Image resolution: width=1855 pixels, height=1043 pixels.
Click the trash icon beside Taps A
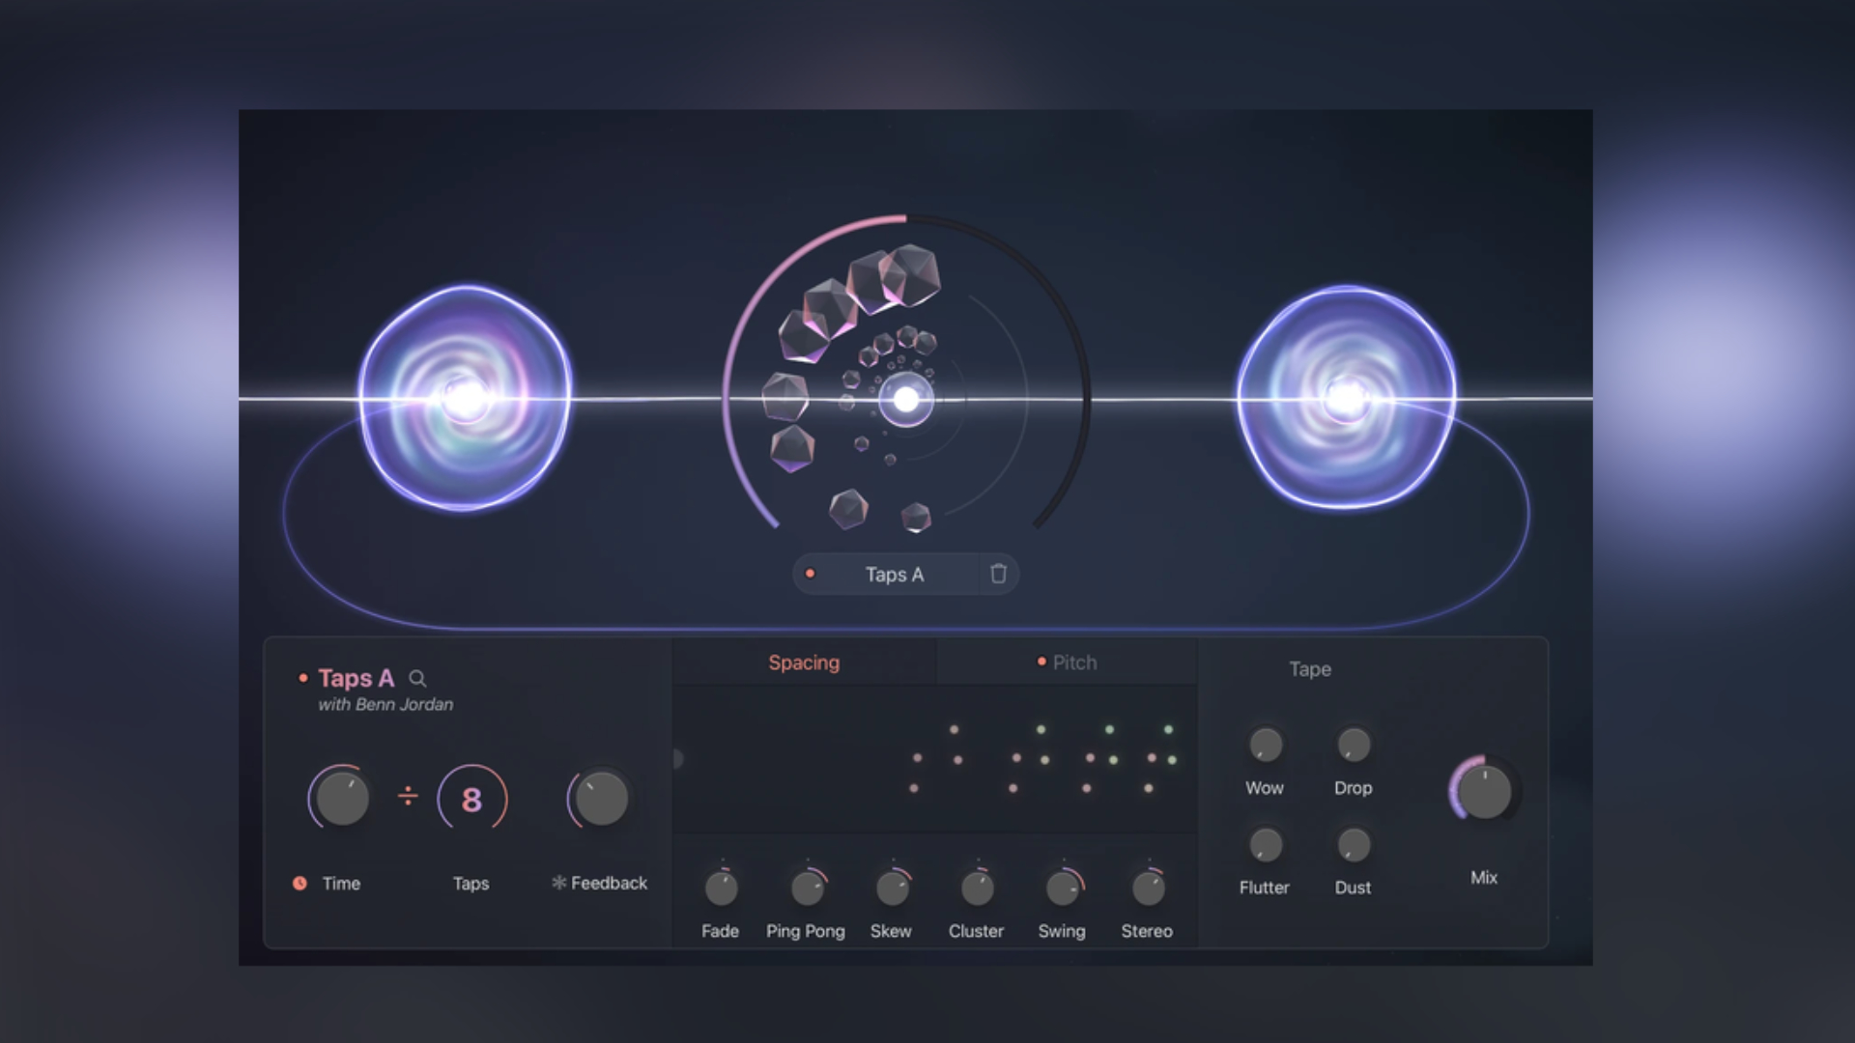pyautogui.click(x=998, y=575)
